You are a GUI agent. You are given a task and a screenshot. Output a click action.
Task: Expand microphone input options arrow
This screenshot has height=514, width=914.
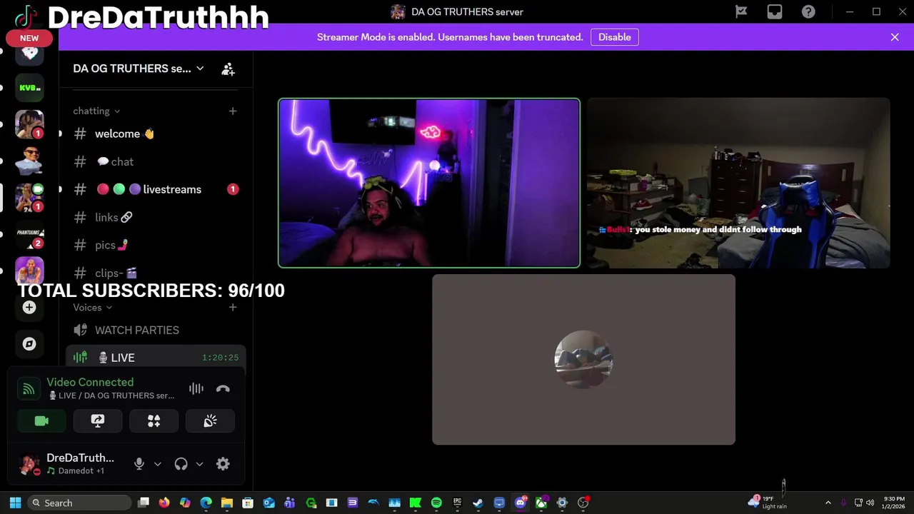(x=158, y=464)
